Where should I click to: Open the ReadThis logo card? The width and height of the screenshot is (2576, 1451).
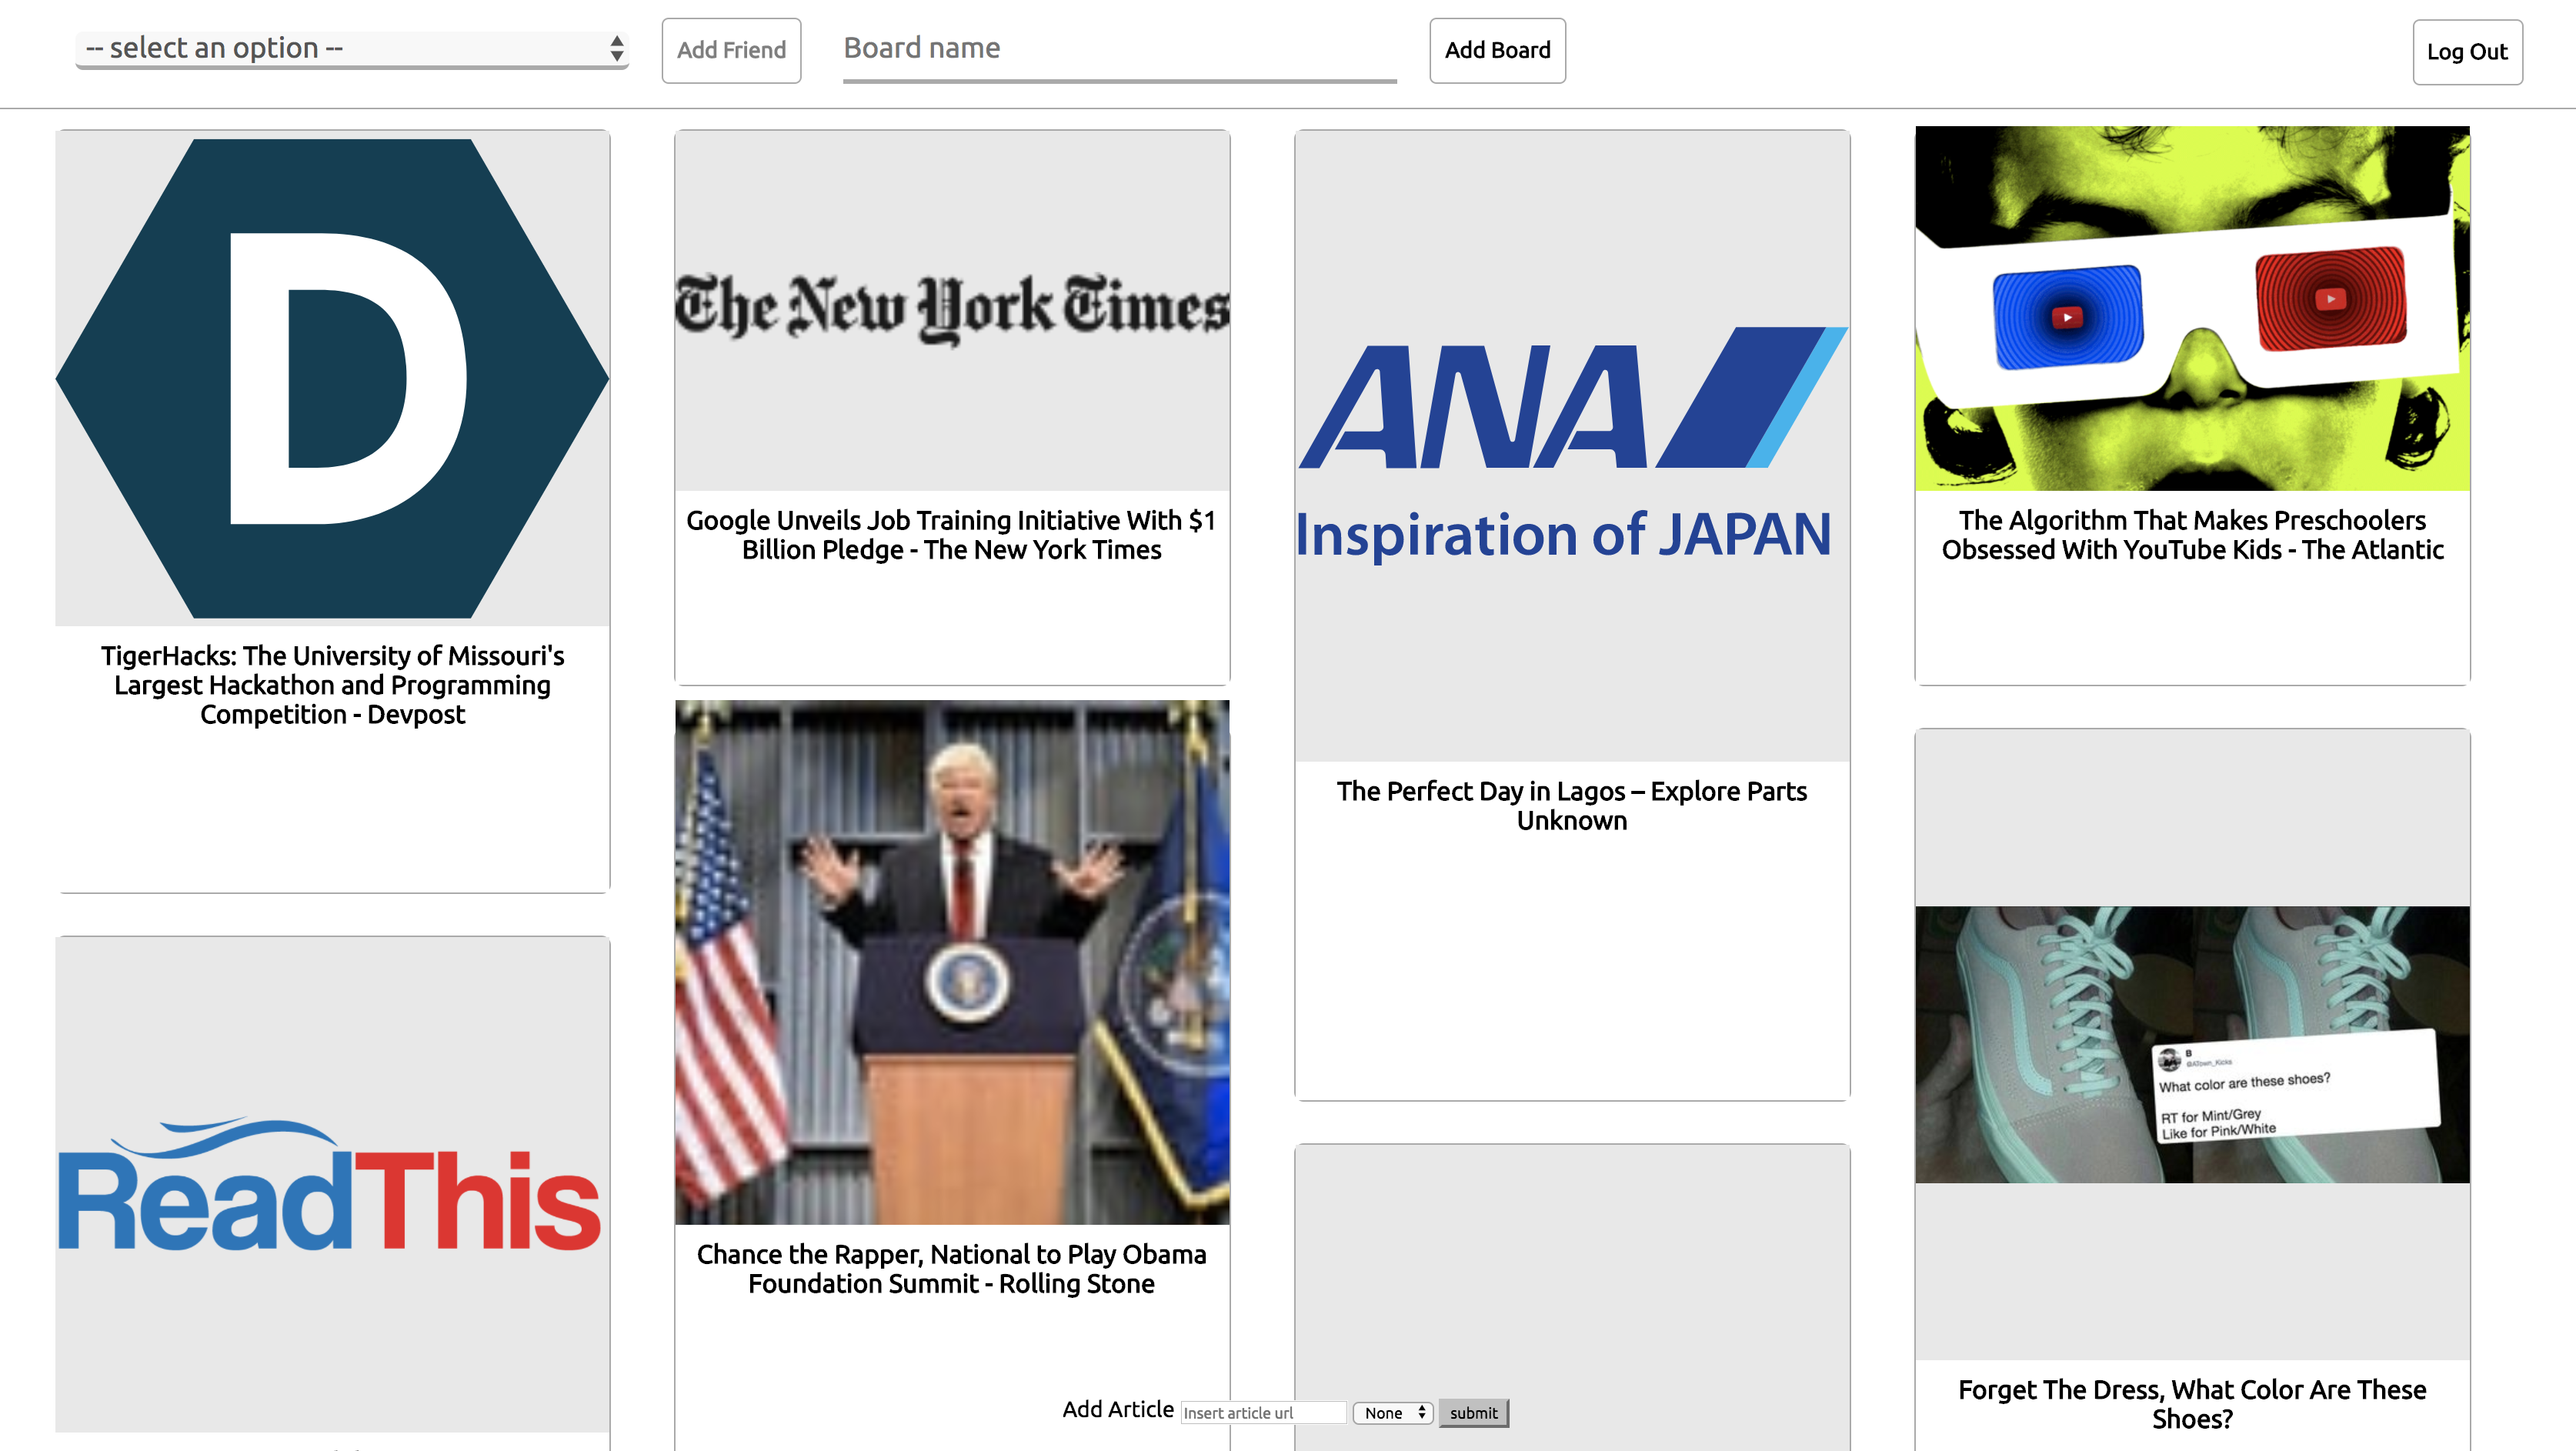(x=332, y=1185)
